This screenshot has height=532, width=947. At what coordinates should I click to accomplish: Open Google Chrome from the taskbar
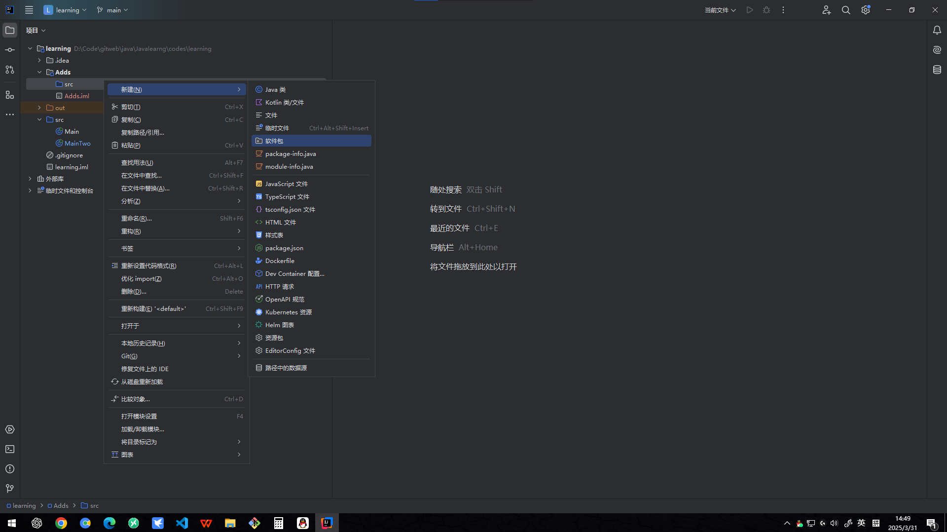coord(61,523)
